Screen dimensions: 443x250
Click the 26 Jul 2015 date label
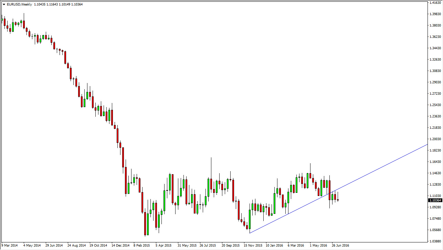tap(209, 246)
